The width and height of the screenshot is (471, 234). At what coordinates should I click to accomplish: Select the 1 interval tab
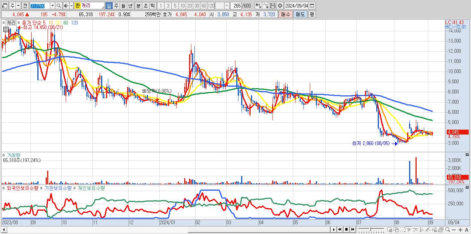point(161,6)
